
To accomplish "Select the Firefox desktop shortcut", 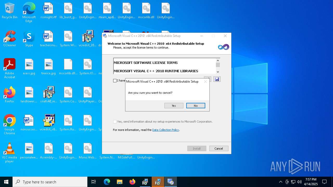I will [10, 95].
